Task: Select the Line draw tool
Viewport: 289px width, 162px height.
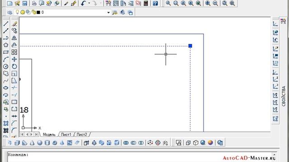Action: [x=6, y=23]
